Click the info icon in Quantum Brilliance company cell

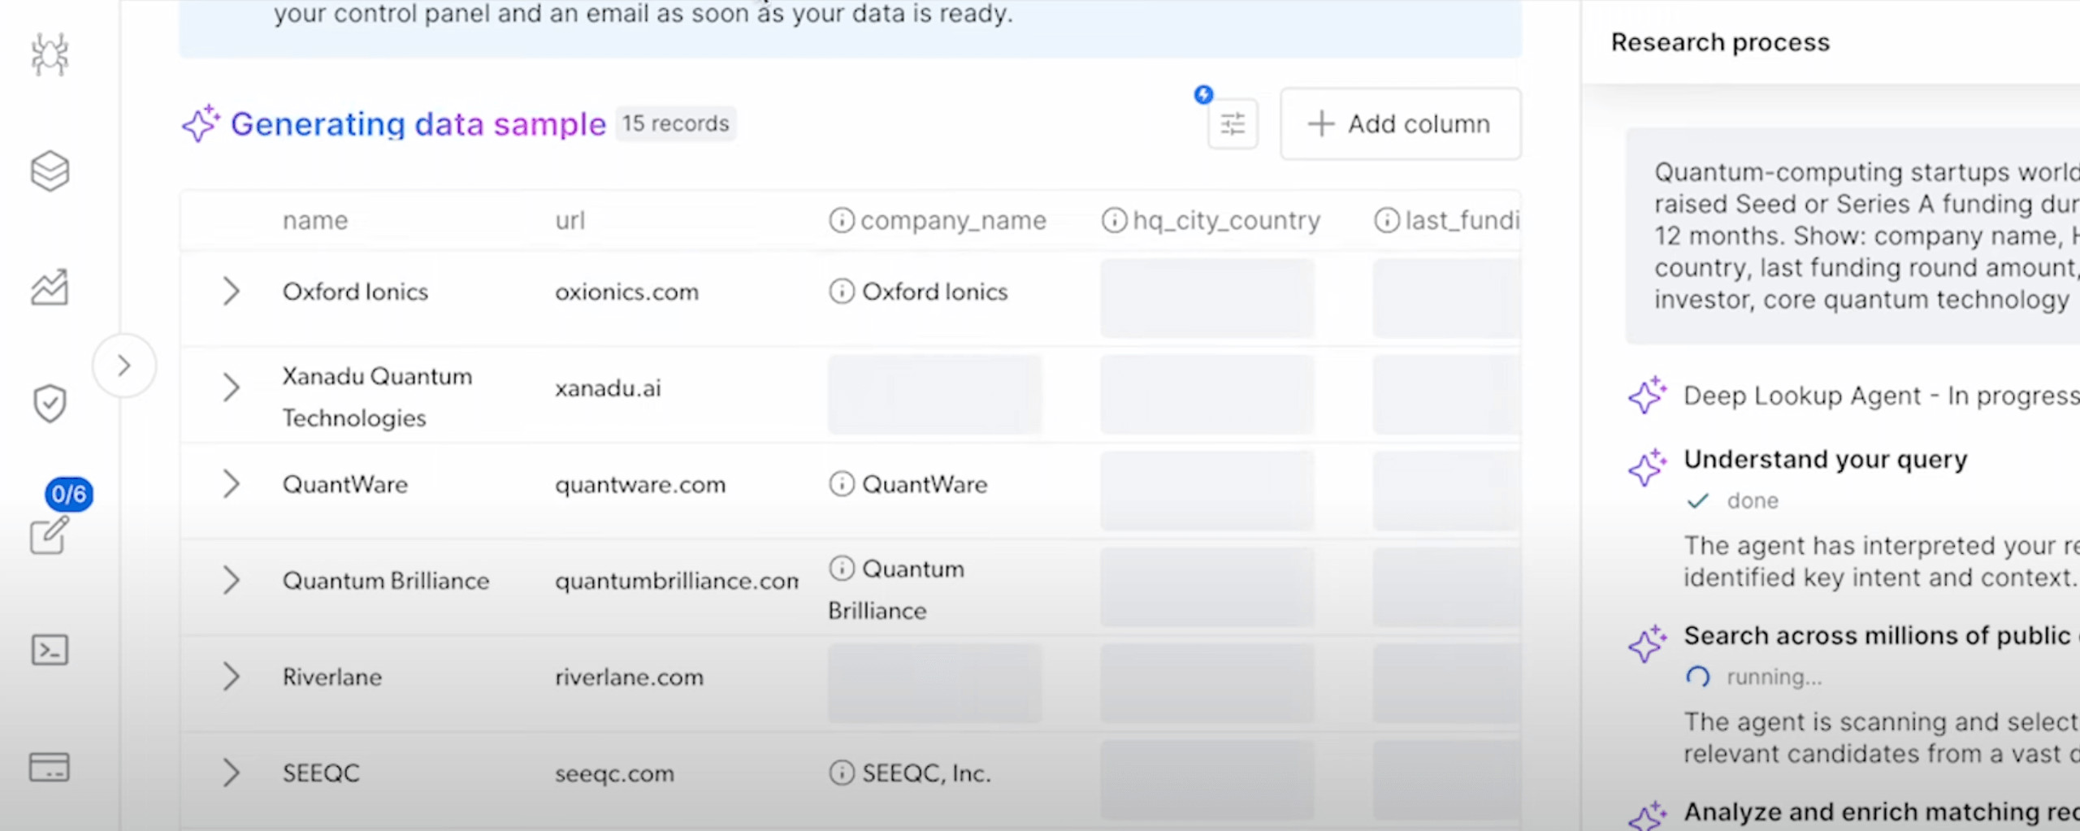[x=842, y=568]
